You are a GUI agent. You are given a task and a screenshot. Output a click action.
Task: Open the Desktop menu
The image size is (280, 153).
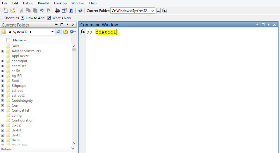[x=60, y=3]
